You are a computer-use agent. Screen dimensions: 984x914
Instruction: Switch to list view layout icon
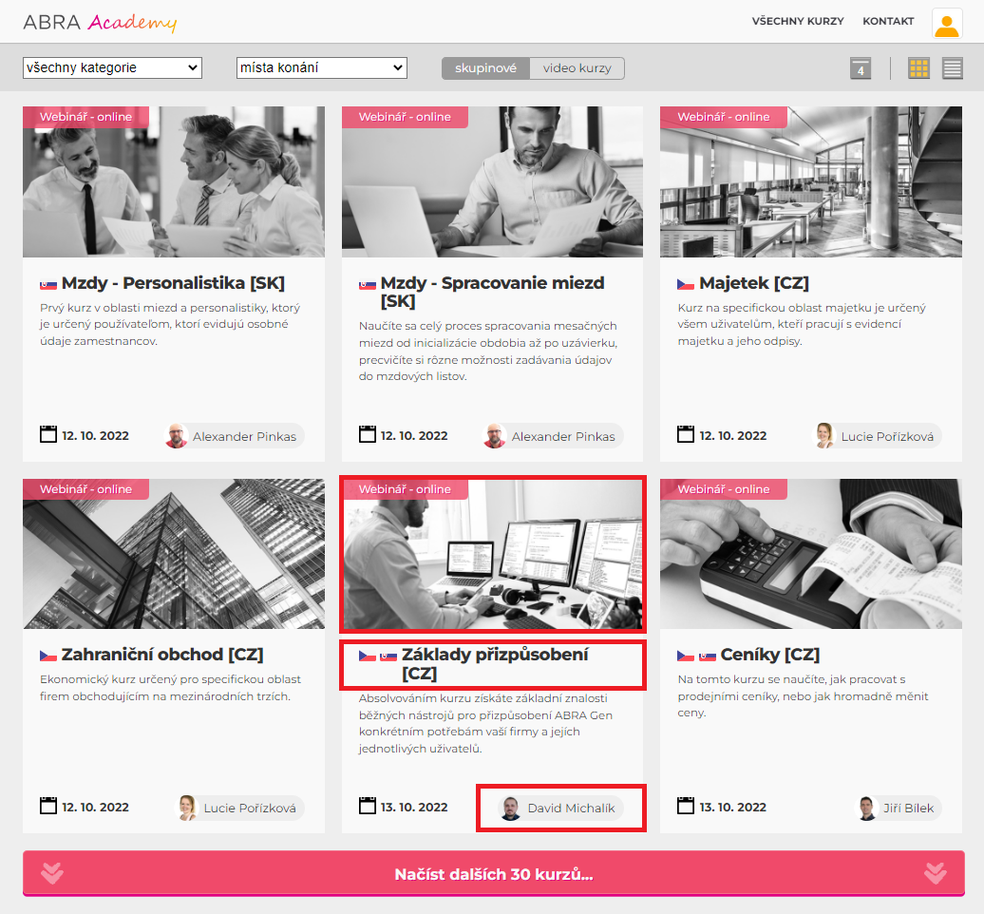coord(952,68)
